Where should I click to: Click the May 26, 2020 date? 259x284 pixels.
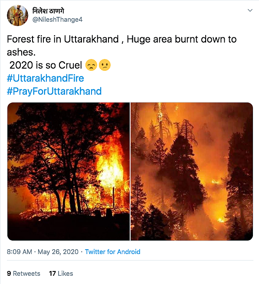[58, 252]
